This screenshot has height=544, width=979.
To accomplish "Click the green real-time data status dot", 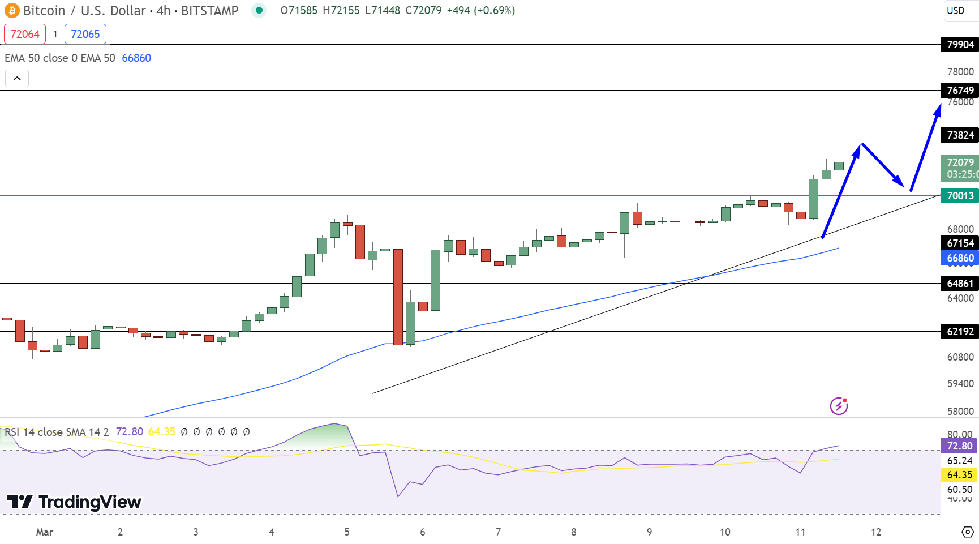I will coord(259,10).
